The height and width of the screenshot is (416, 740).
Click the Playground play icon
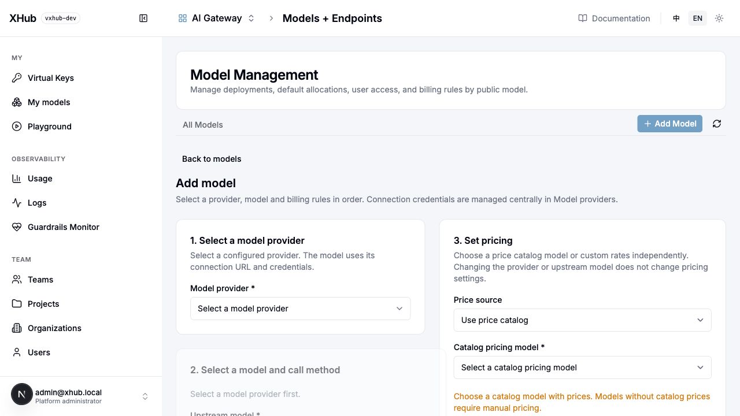click(17, 127)
